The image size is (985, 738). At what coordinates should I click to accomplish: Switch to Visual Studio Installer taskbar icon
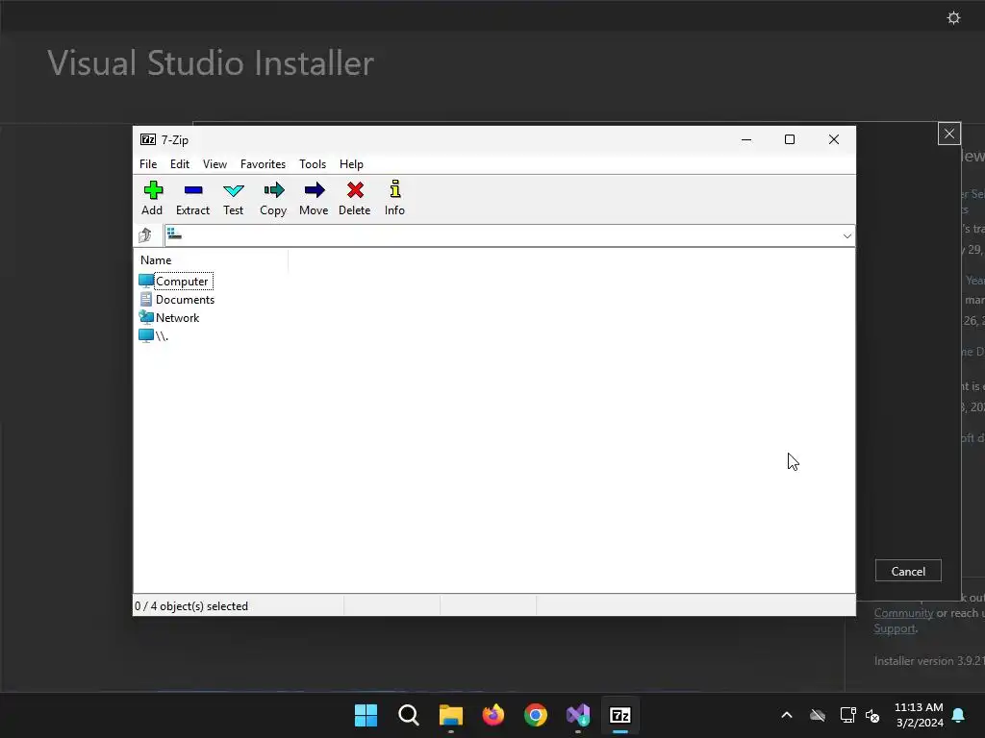pyautogui.click(x=578, y=715)
